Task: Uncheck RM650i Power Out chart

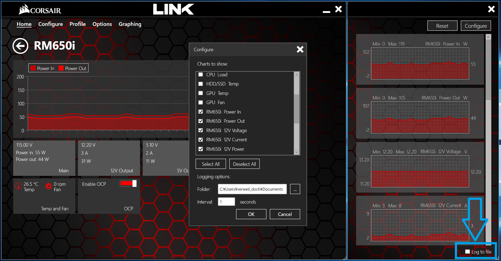Action: [200, 121]
